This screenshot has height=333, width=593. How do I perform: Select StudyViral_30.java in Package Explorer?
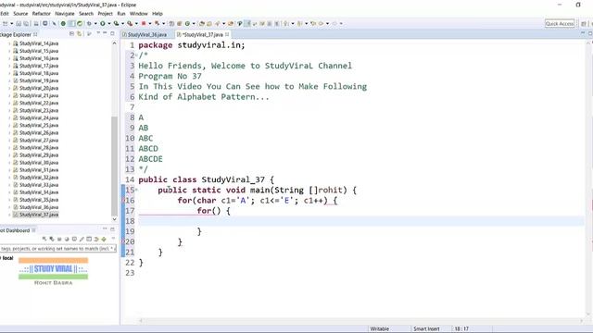39,163
